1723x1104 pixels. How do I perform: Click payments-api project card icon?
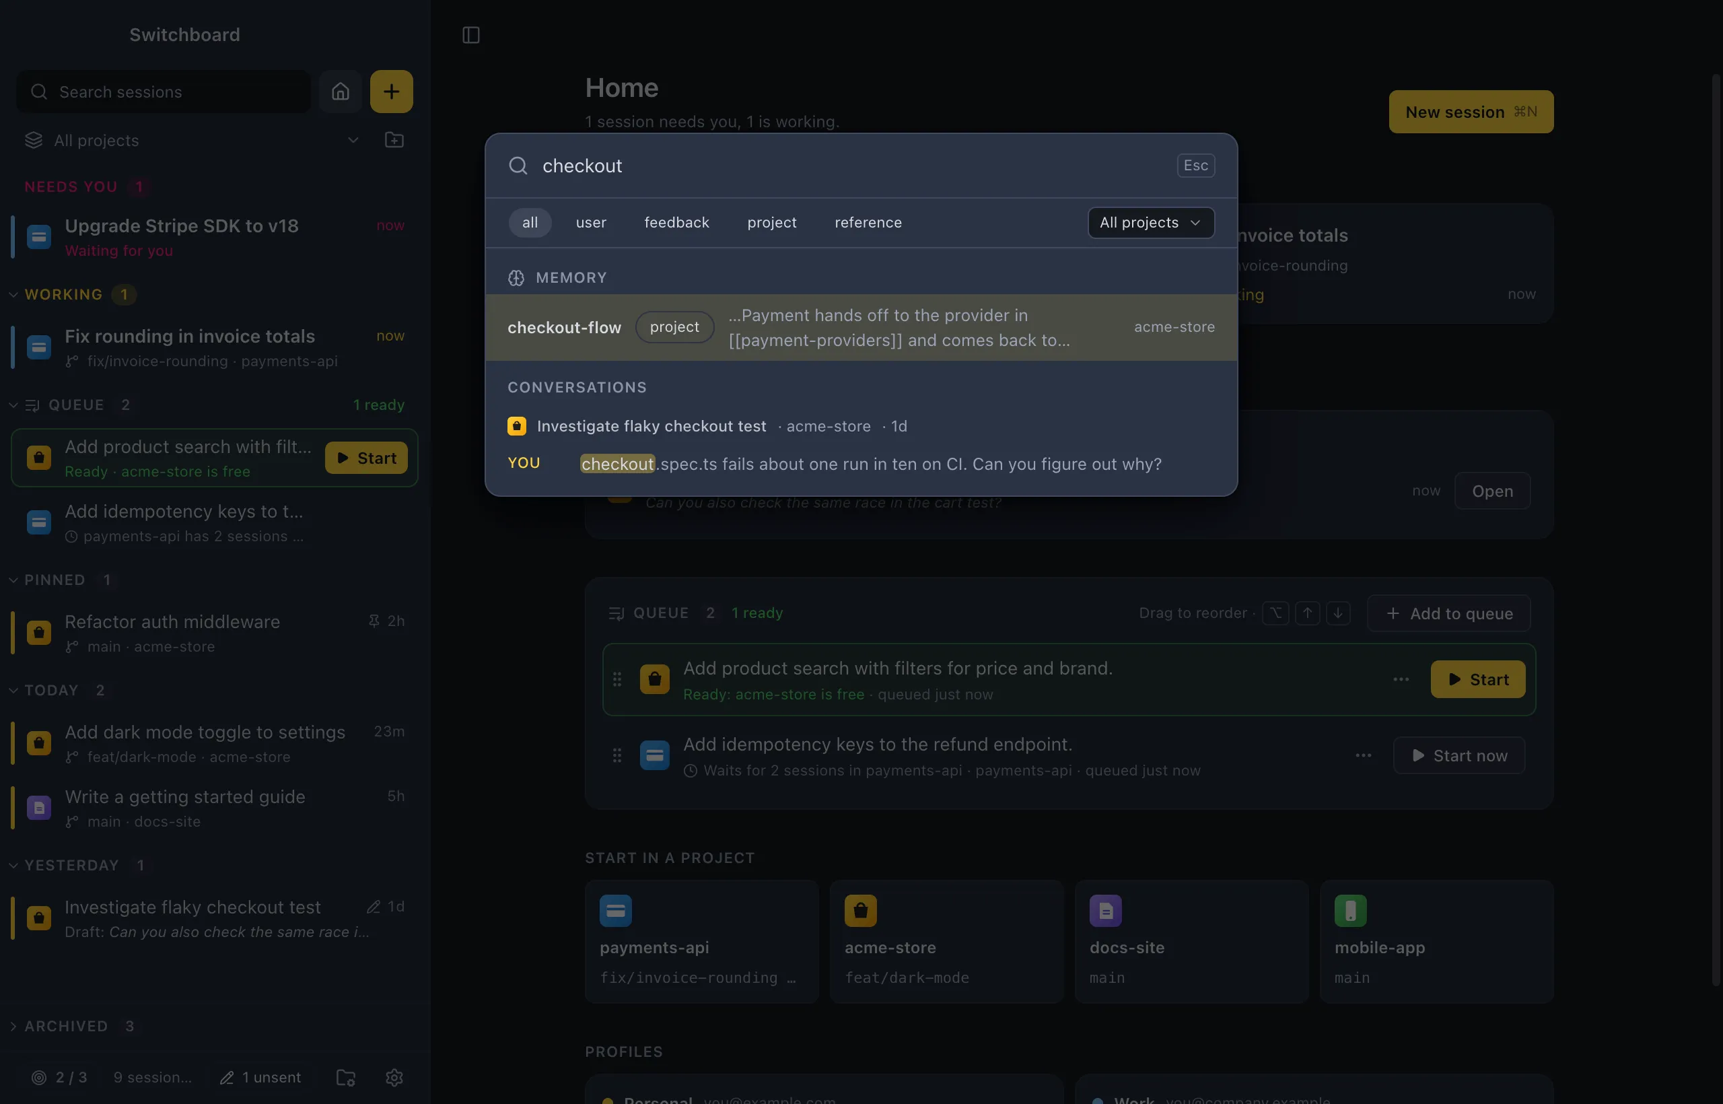616,910
